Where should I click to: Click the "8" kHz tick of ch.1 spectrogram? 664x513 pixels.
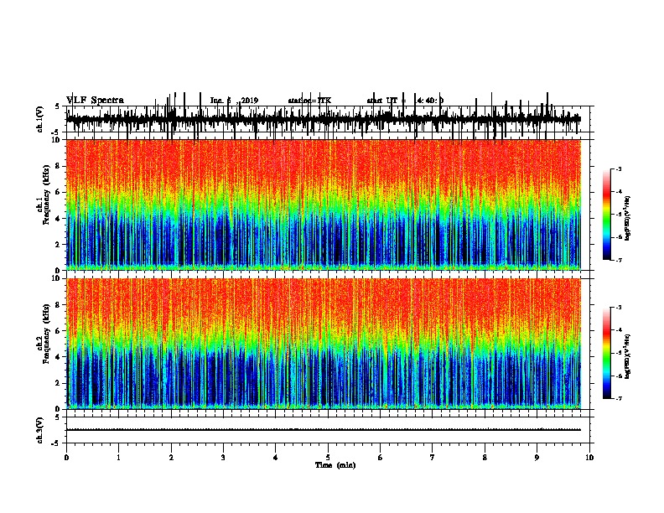click(59, 166)
